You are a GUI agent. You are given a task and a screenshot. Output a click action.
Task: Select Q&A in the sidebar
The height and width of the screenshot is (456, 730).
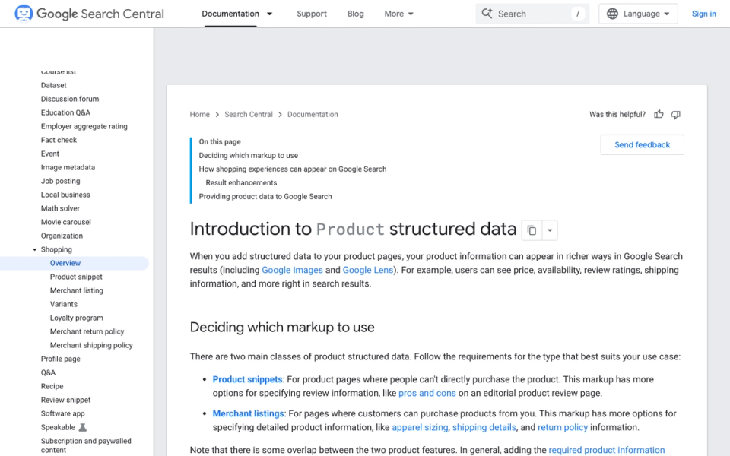(x=48, y=372)
